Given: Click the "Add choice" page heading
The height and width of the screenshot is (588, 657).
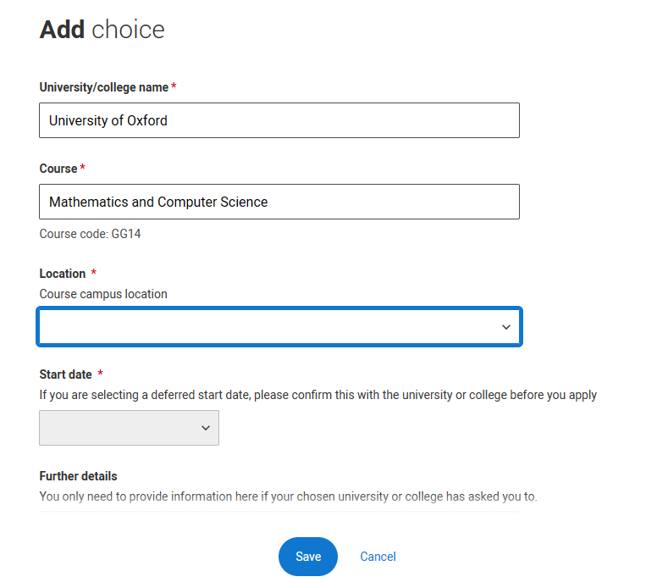Looking at the screenshot, I should point(102,30).
